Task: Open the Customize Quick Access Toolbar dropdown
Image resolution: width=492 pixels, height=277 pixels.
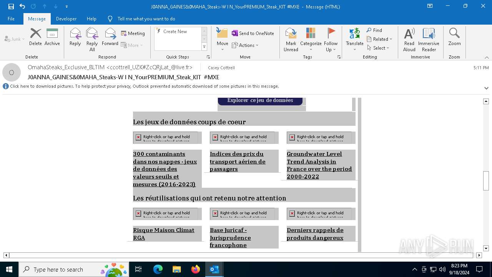Action: [67, 7]
